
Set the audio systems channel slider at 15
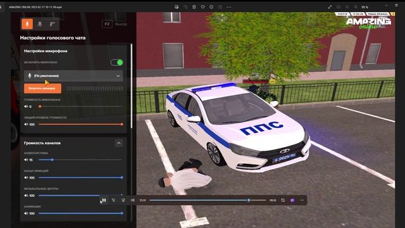[52, 160]
